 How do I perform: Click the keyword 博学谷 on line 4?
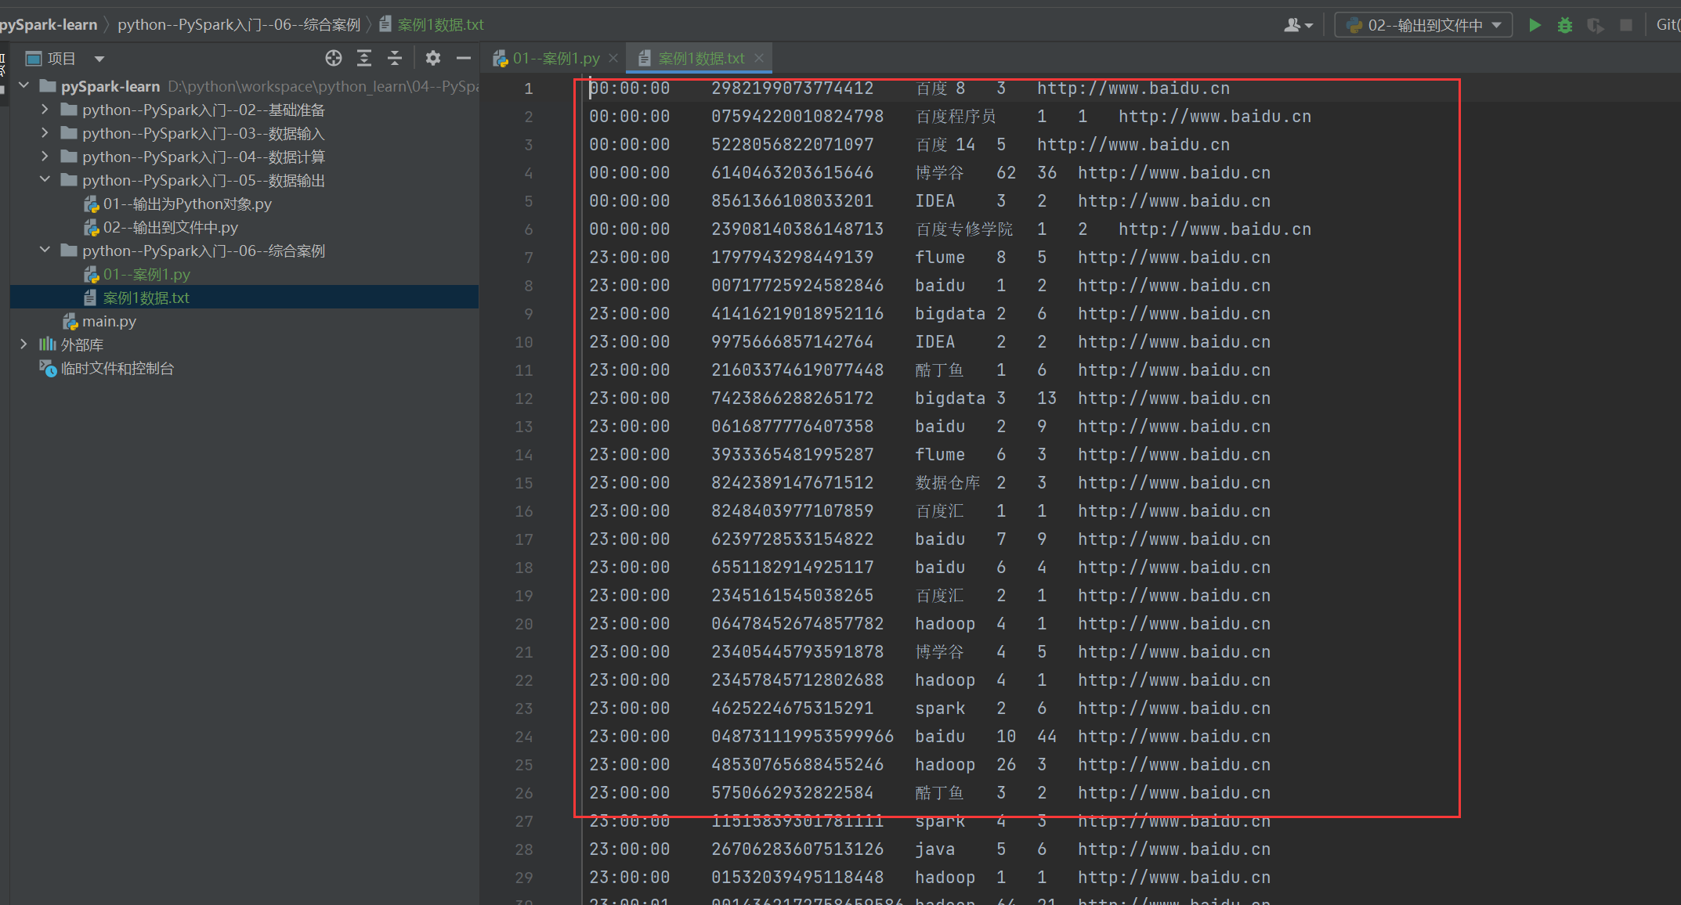940,173
